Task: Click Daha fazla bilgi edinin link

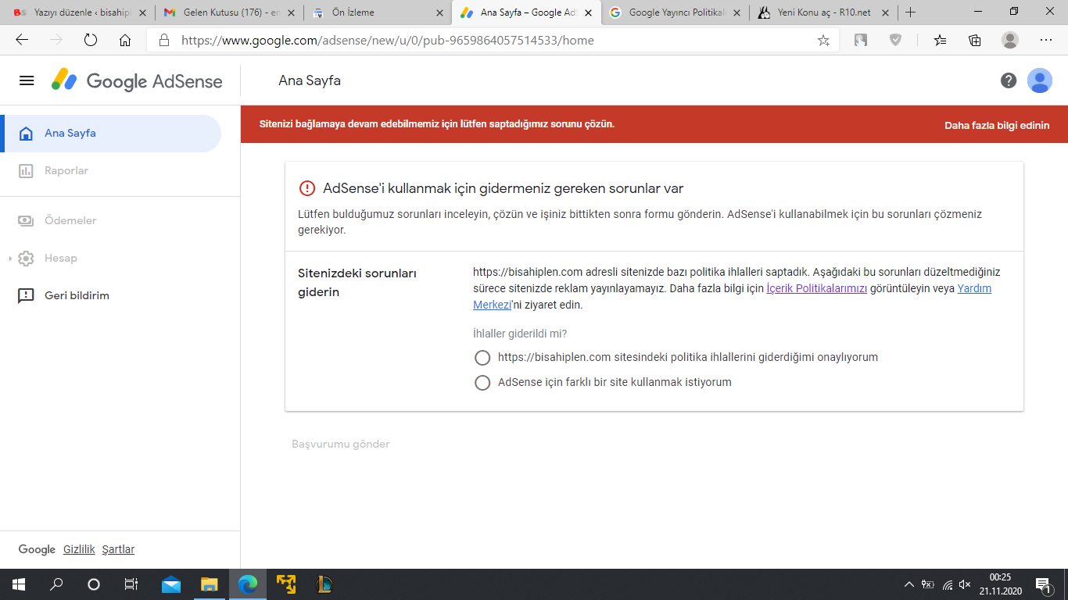Action: (997, 125)
